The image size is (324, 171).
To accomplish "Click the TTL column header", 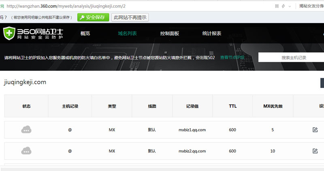I will (232, 106).
